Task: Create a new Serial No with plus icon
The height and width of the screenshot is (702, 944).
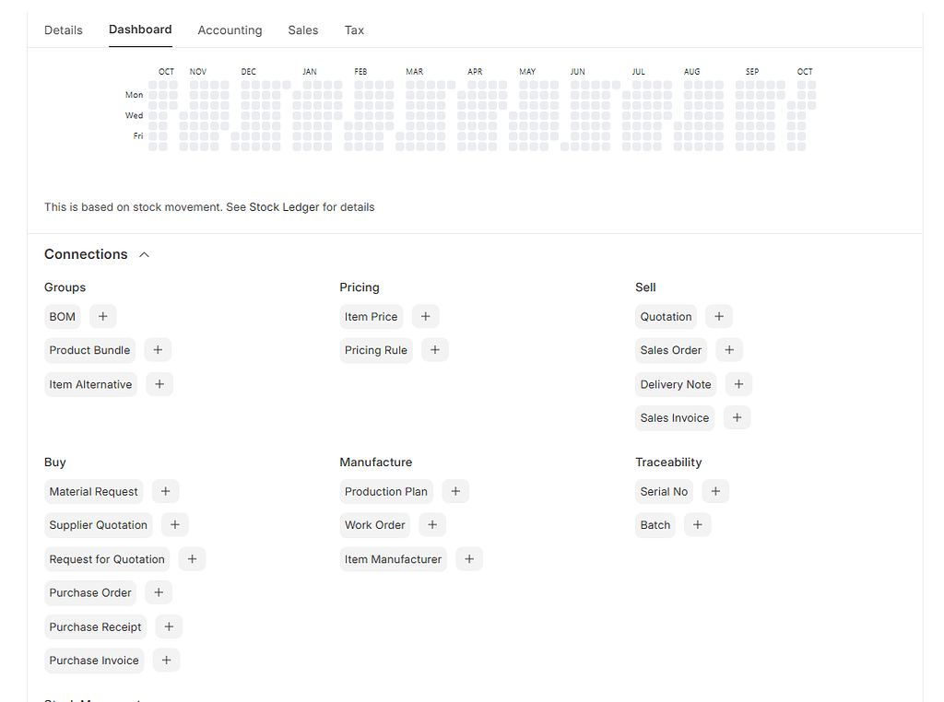Action: pos(715,491)
